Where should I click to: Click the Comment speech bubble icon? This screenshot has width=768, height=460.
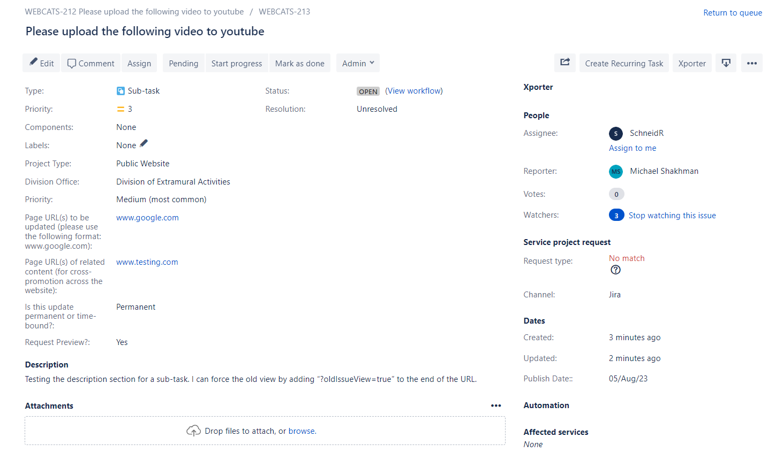coord(71,63)
